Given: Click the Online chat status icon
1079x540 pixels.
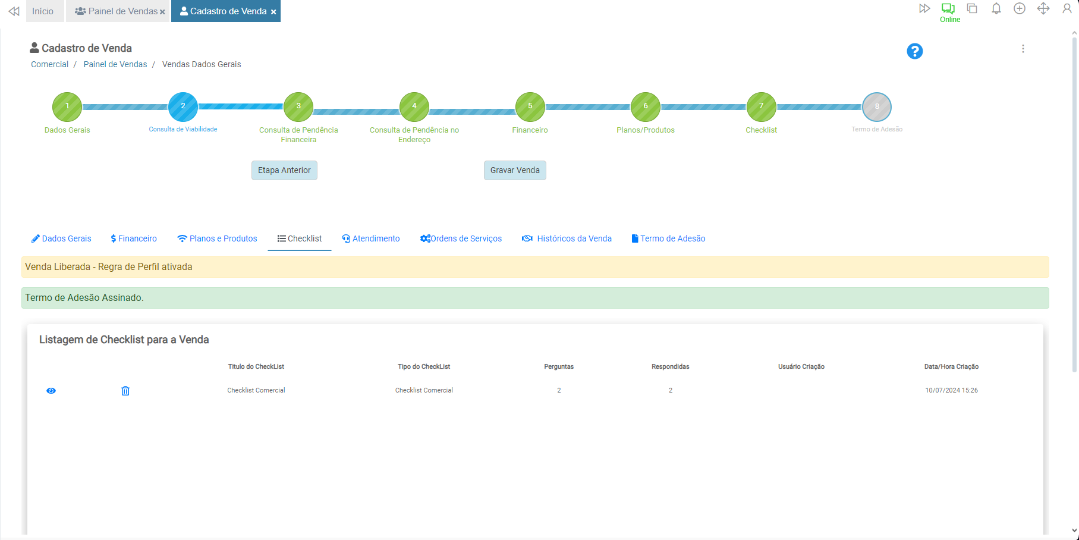Looking at the screenshot, I should pos(948,9).
